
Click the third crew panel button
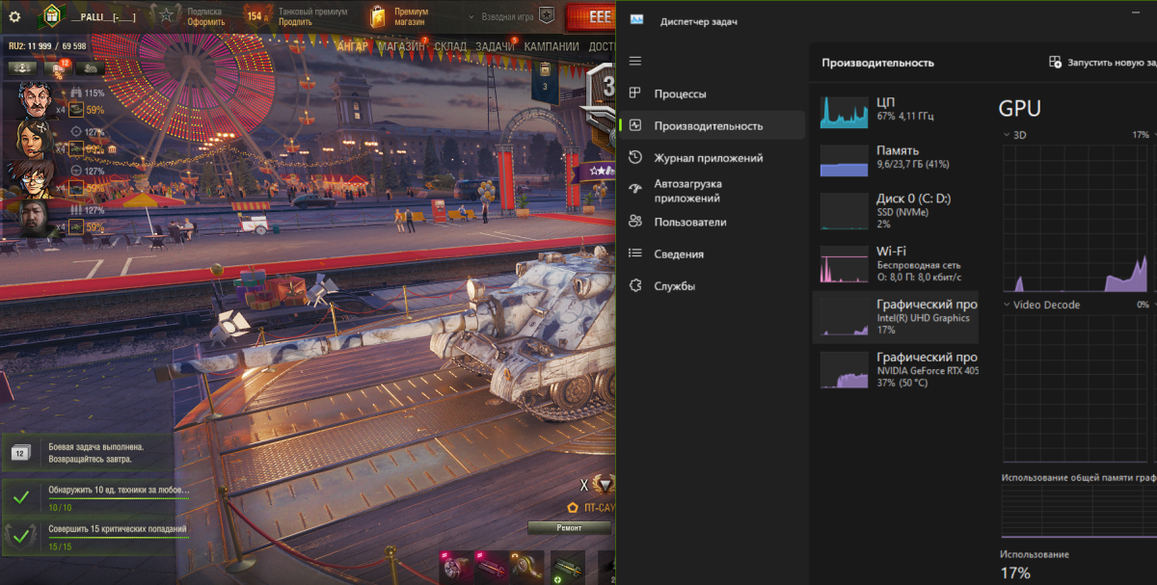coord(91,68)
